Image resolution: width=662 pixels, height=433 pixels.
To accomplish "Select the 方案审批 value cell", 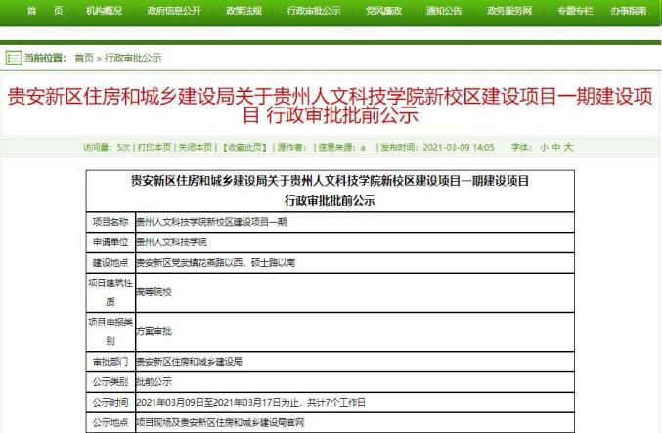I will (x=355, y=331).
